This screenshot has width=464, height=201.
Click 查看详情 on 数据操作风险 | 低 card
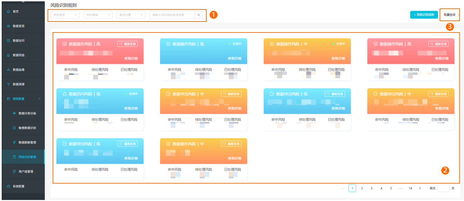(x=235, y=58)
